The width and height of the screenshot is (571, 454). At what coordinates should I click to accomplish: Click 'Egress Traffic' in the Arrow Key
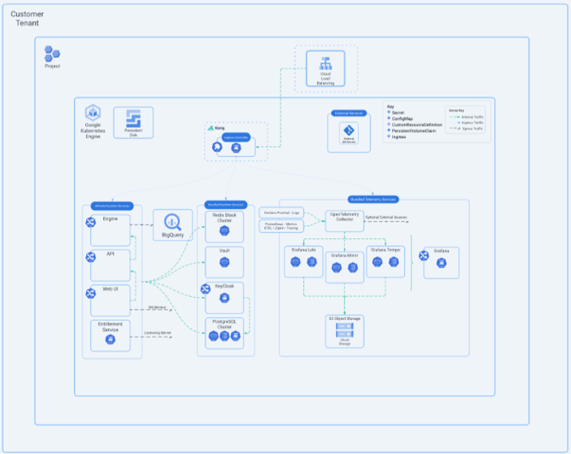tap(472, 129)
